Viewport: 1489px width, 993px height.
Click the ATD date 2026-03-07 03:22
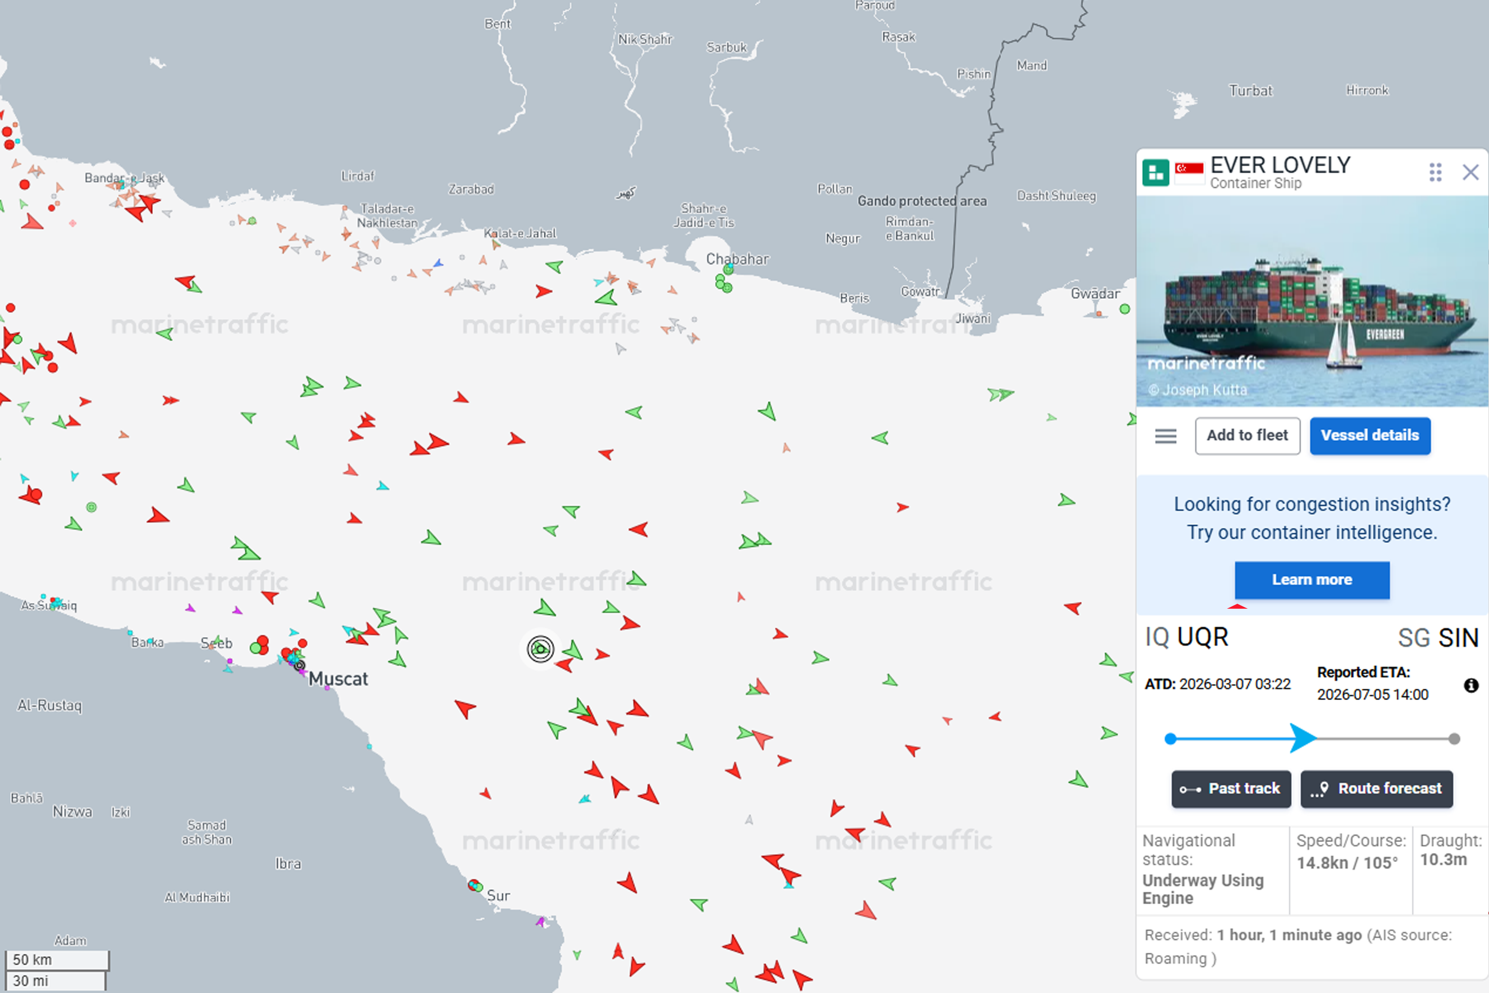(1234, 684)
